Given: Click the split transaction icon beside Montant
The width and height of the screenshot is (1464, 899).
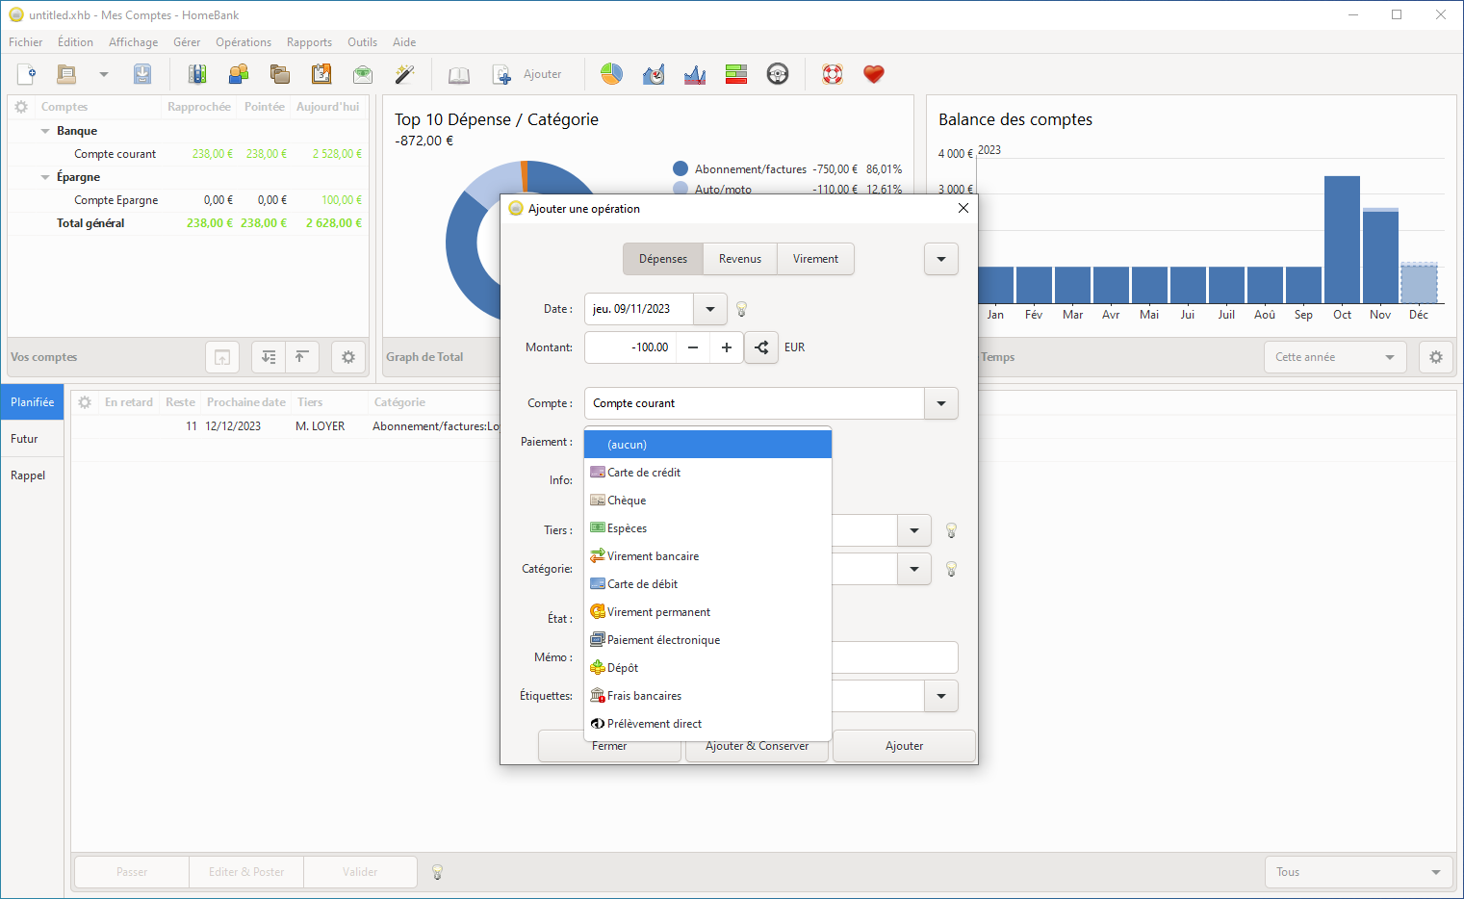Looking at the screenshot, I should (x=761, y=347).
